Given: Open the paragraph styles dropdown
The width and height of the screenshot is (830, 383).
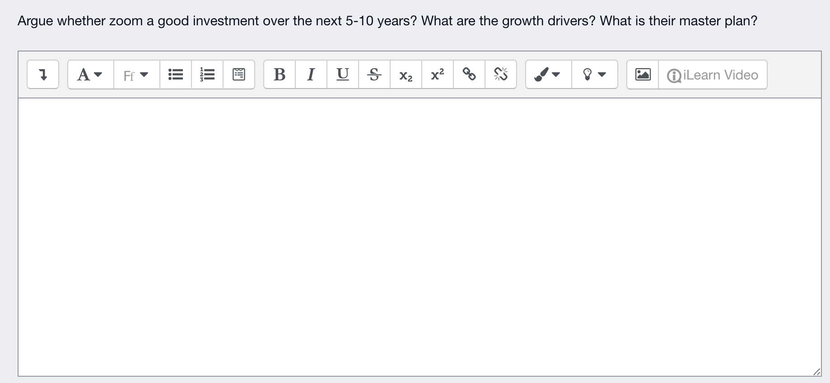Looking at the screenshot, I should (90, 75).
